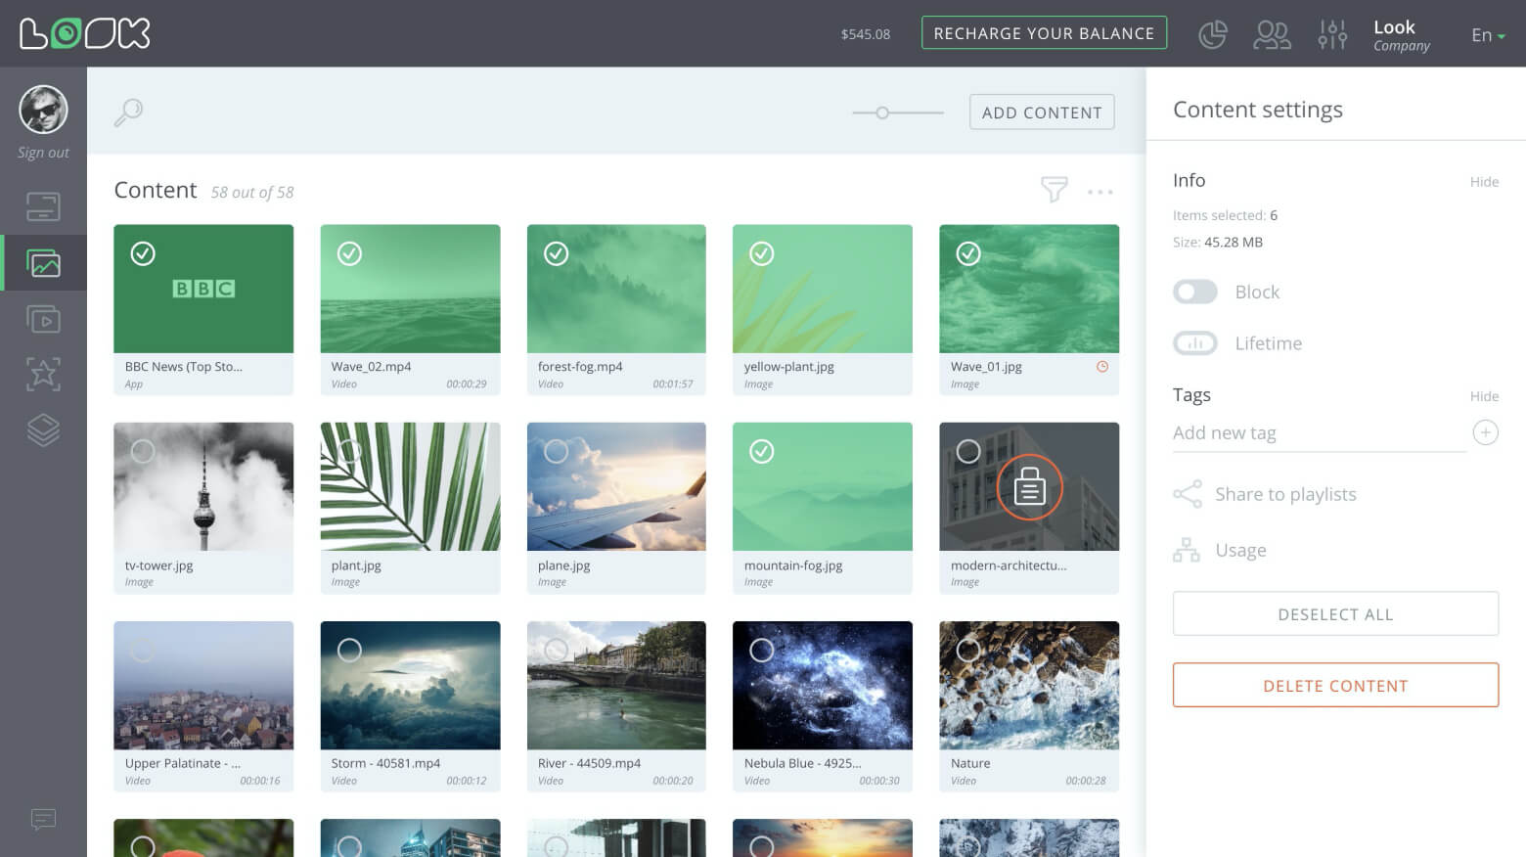Deselect the yellow-plant.jpg checkmark
The width and height of the screenshot is (1526, 857).
point(761,253)
